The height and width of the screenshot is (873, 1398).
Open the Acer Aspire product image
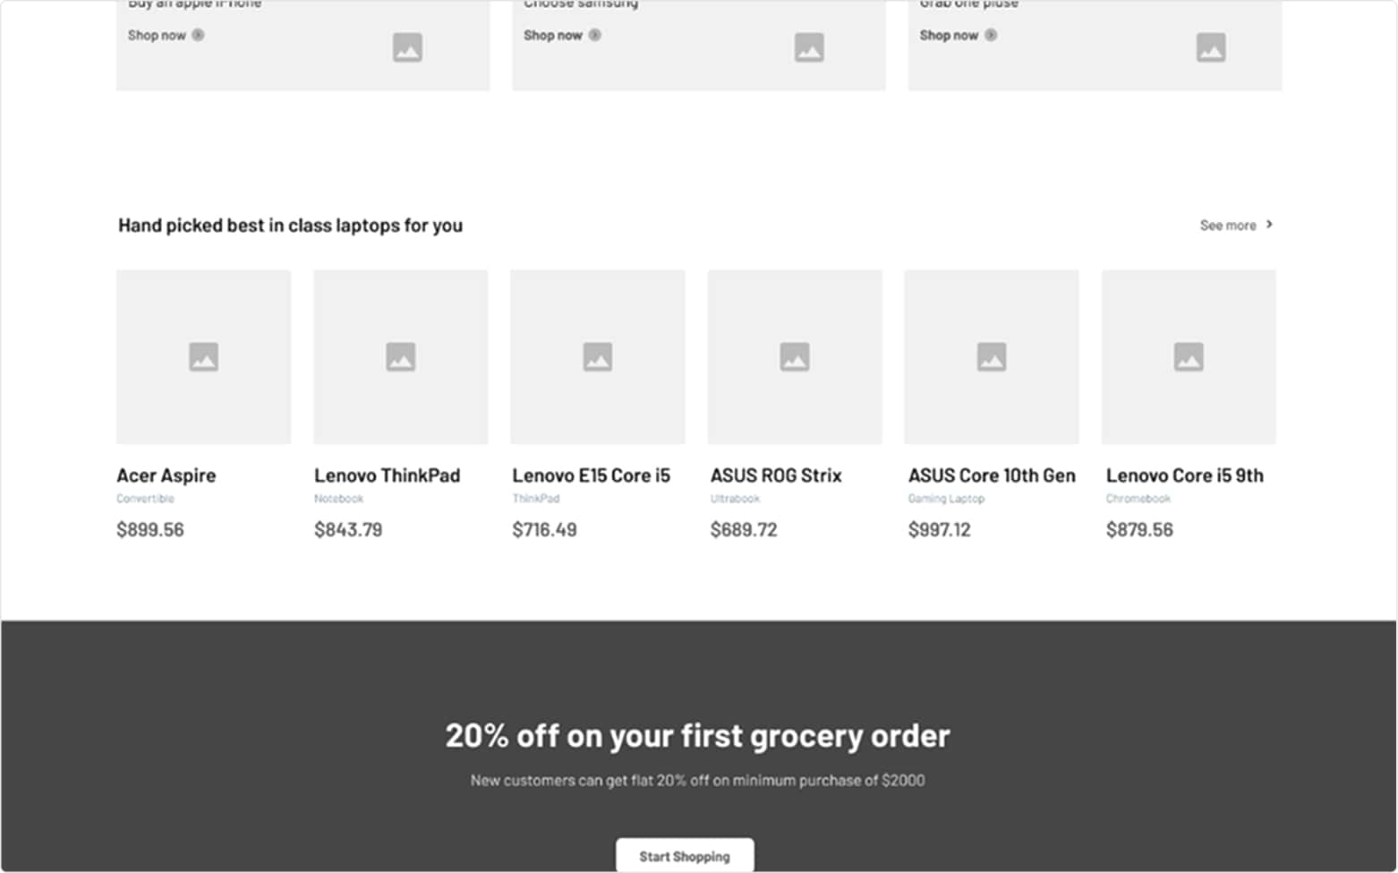[x=203, y=356]
